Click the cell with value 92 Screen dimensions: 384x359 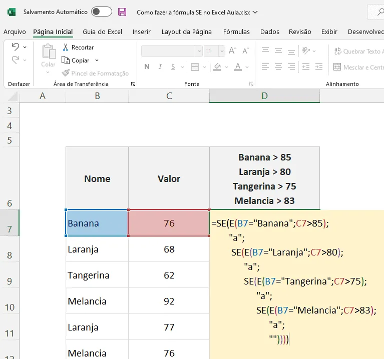[x=169, y=301]
